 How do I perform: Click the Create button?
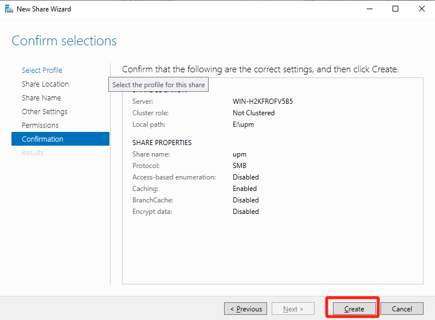click(354, 309)
